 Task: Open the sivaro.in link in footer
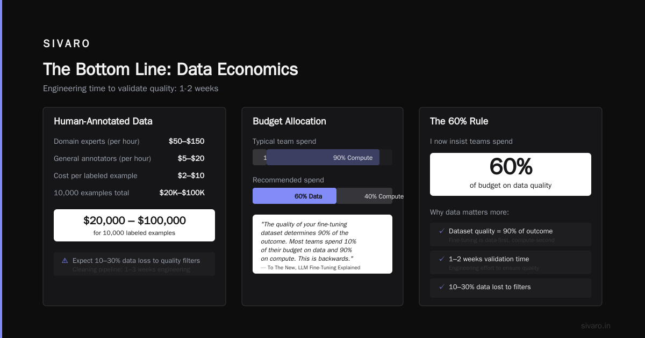596,326
